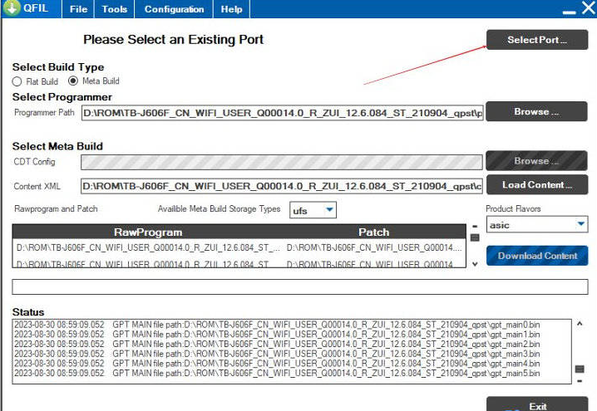Select the Flat Build radio button

17,81
